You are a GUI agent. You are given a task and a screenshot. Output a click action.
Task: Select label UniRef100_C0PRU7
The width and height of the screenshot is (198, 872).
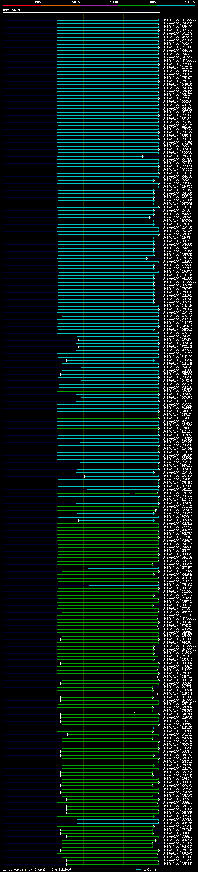[178, 85]
